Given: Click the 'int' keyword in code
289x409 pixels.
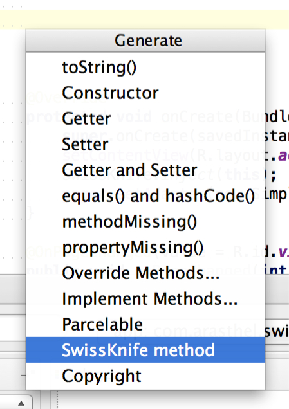Looking at the screenshot, I should point(277,269).
